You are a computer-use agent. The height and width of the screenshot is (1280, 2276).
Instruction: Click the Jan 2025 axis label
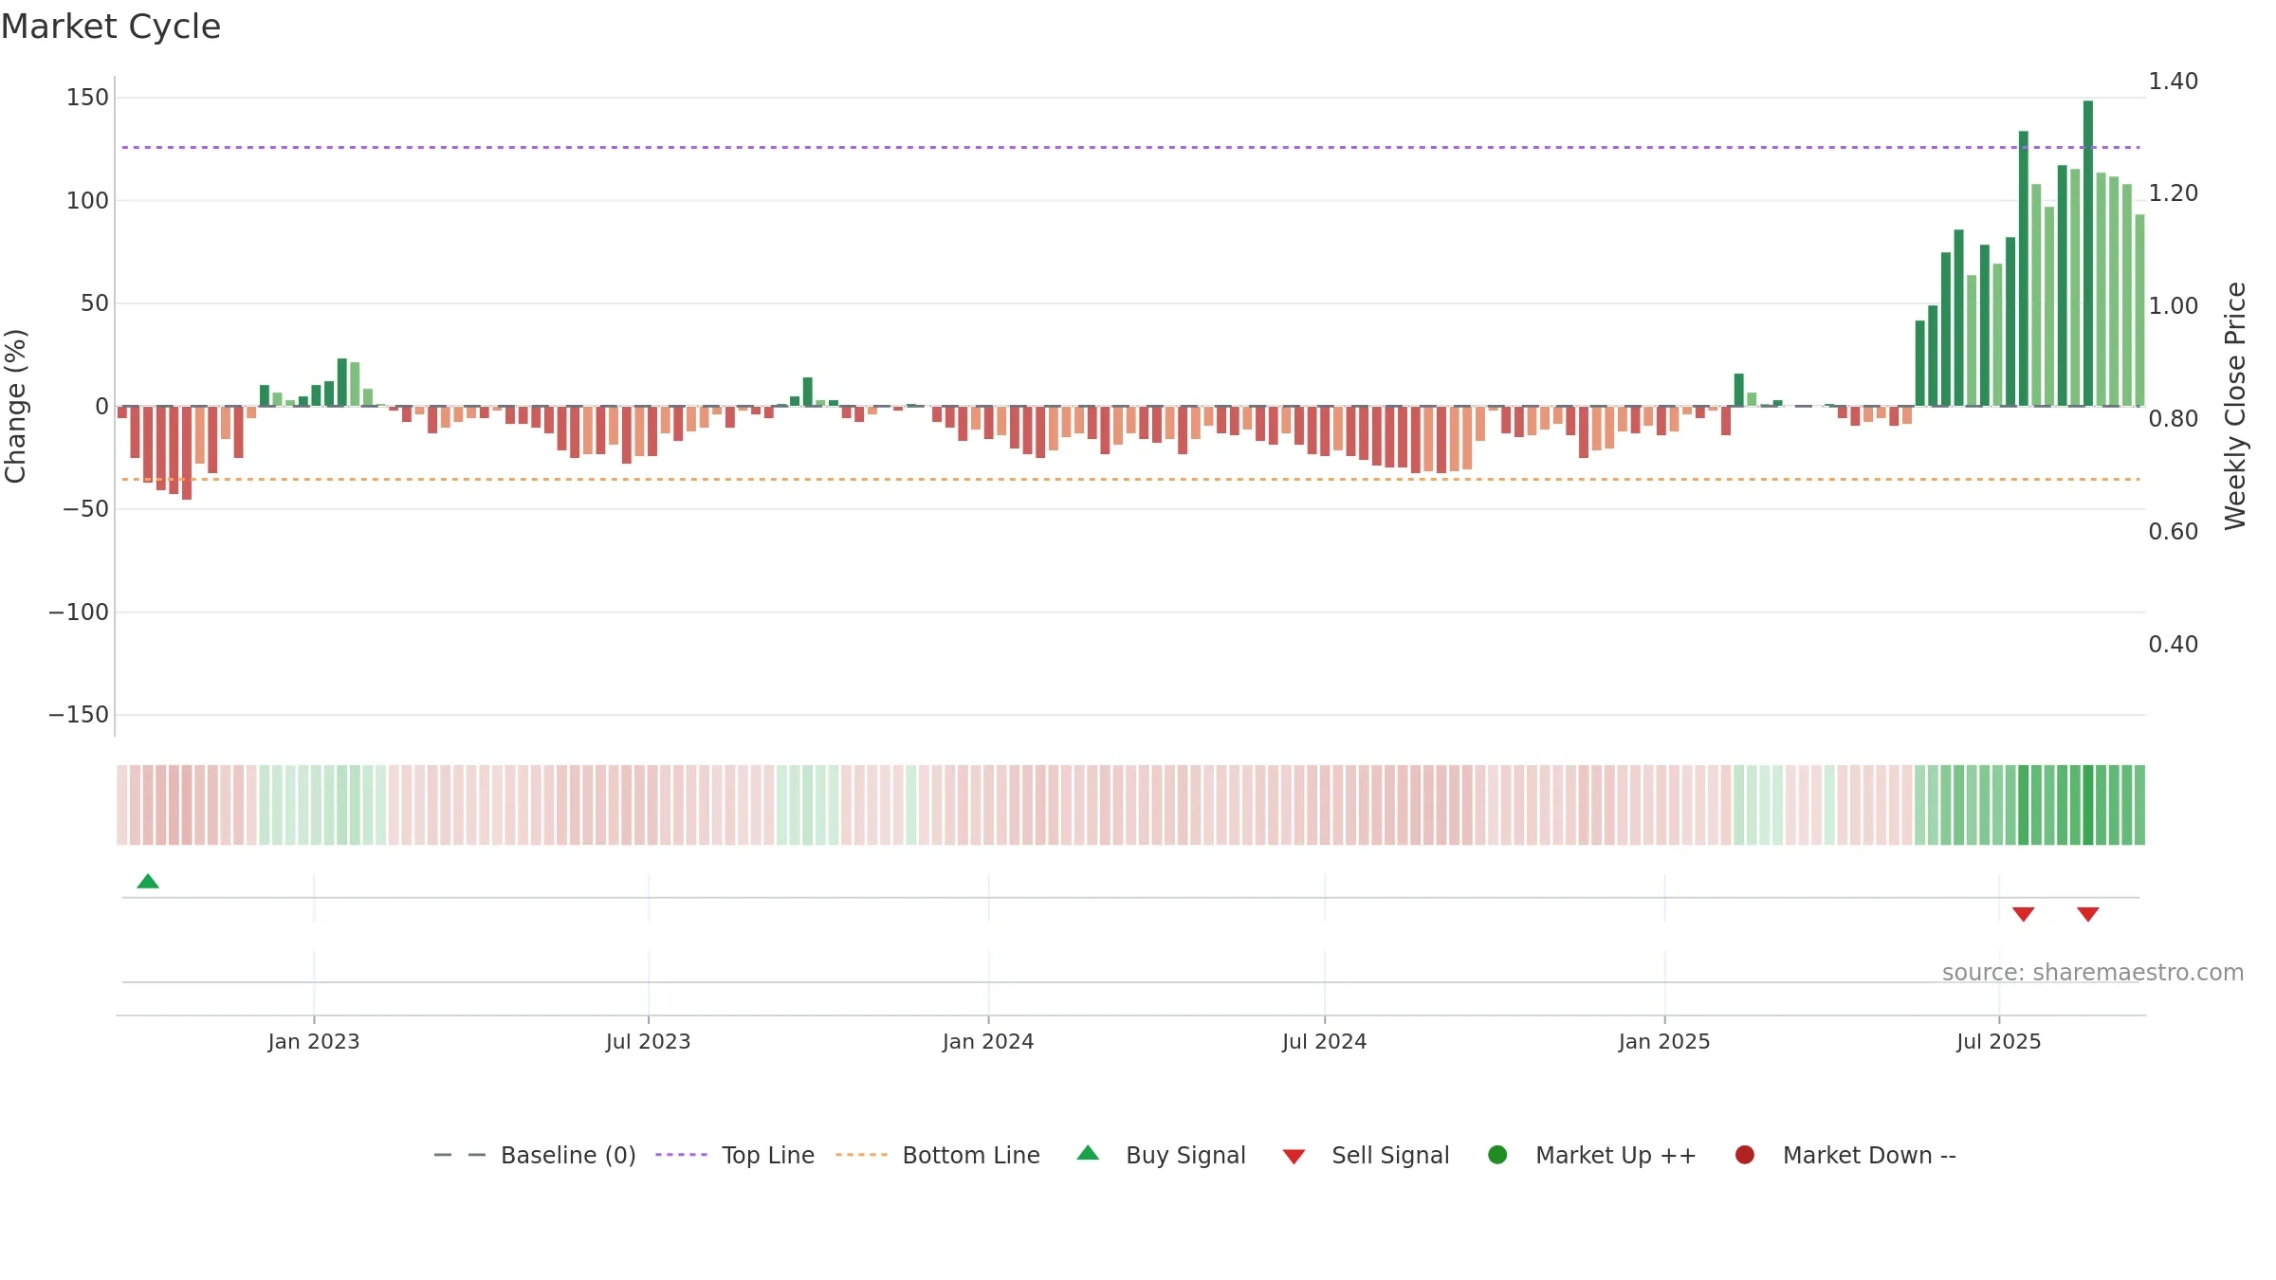pyautogui.click(x=1664, y=1042)
